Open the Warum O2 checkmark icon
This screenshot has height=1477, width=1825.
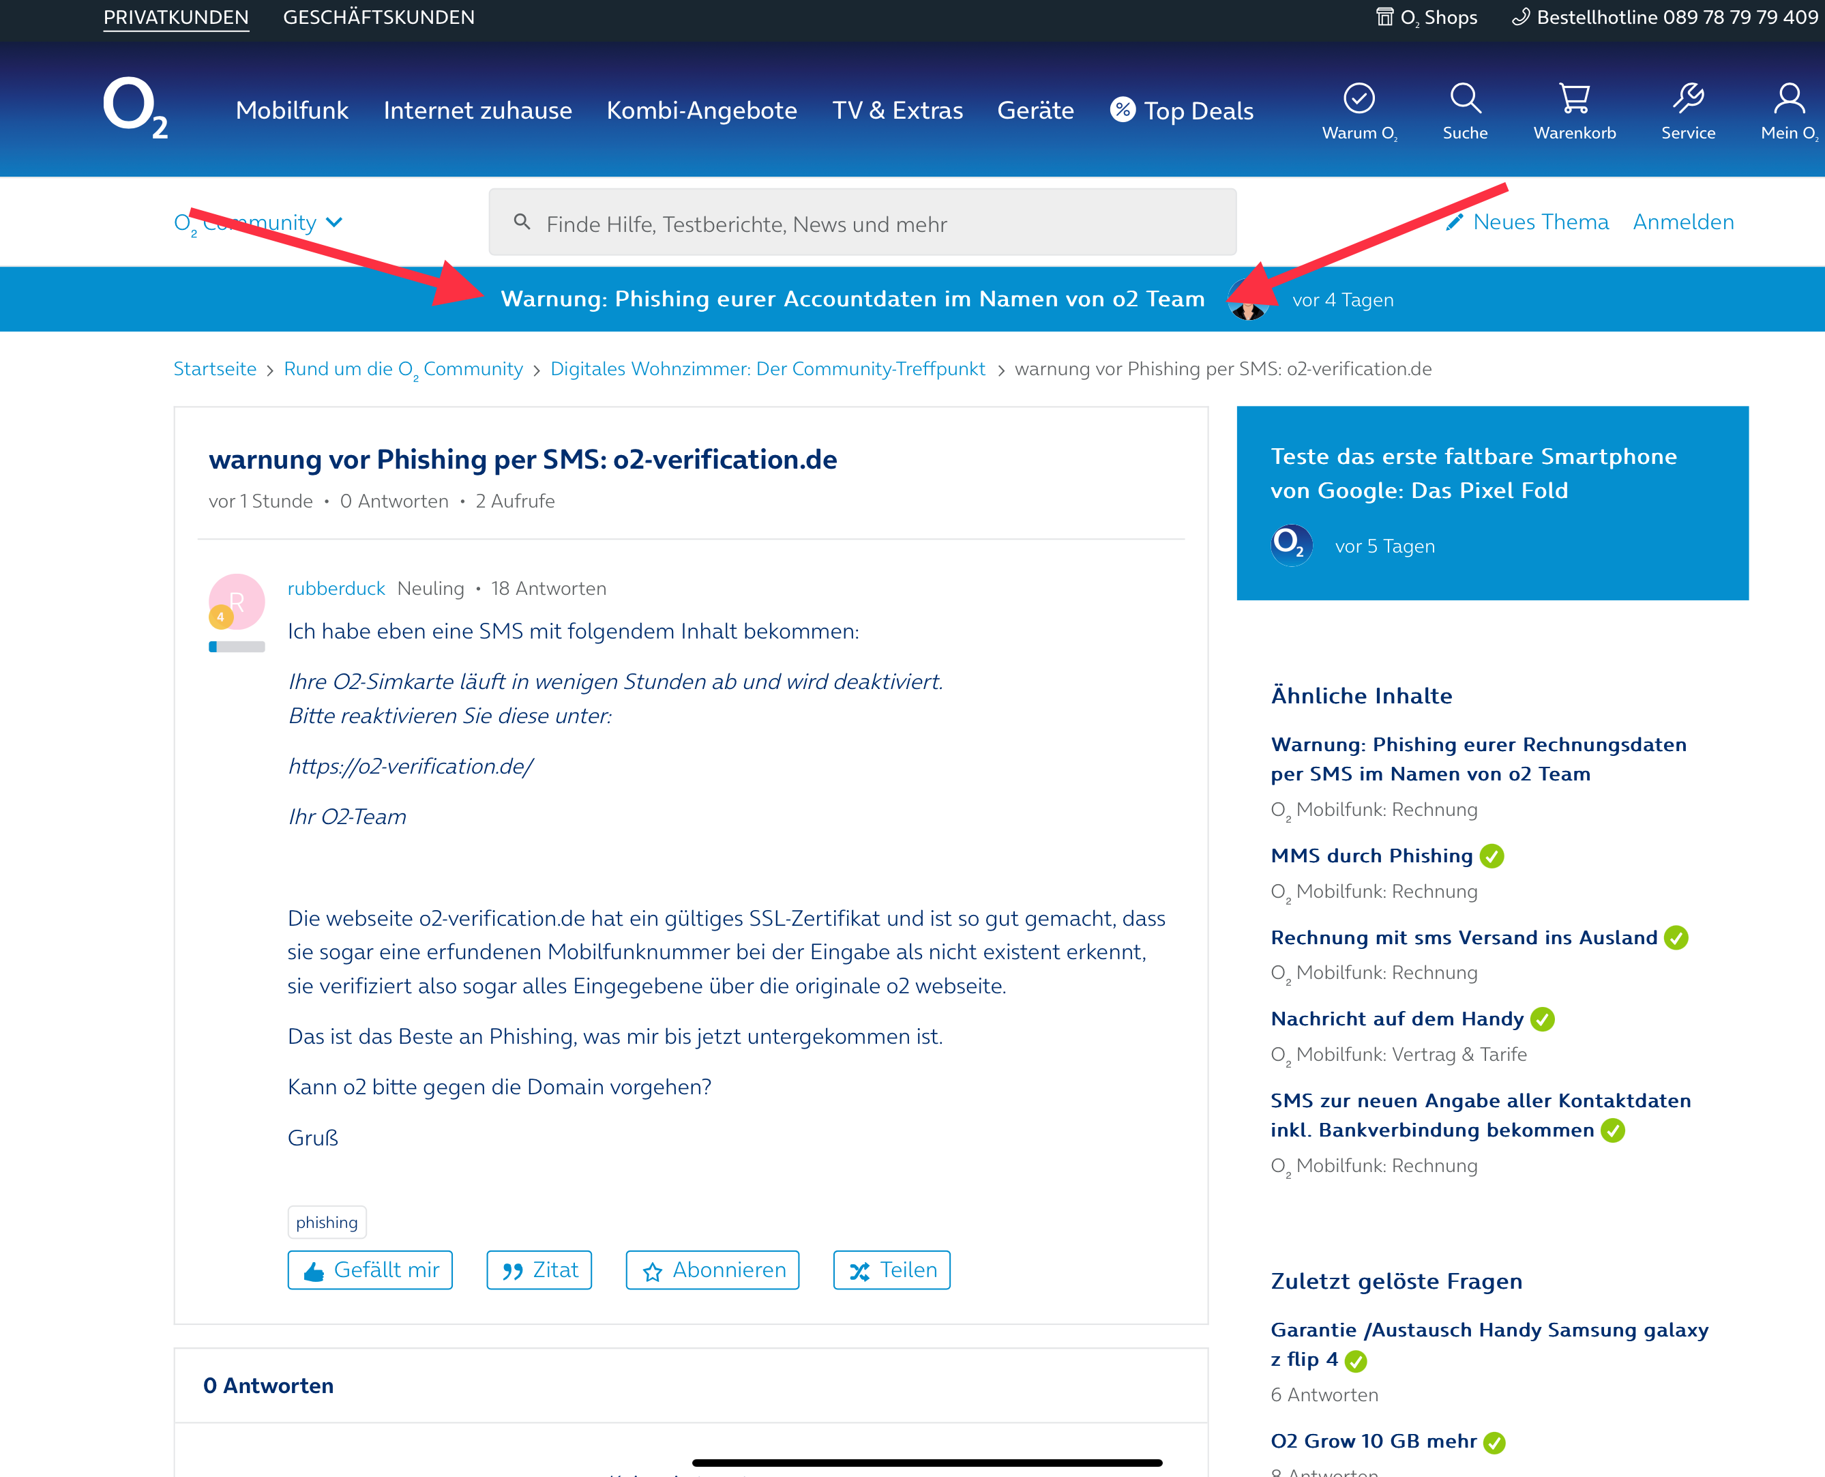(x=1359, y=98)
